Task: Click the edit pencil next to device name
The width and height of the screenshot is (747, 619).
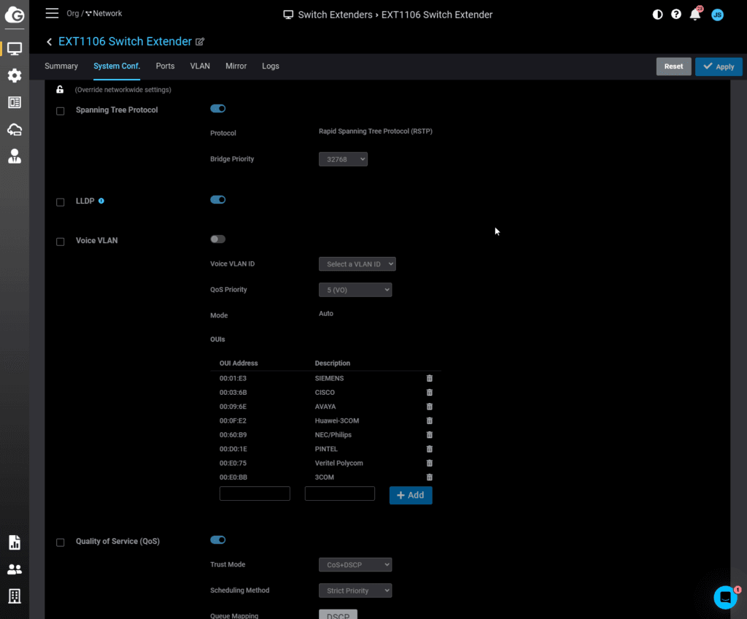Action: 200,42
